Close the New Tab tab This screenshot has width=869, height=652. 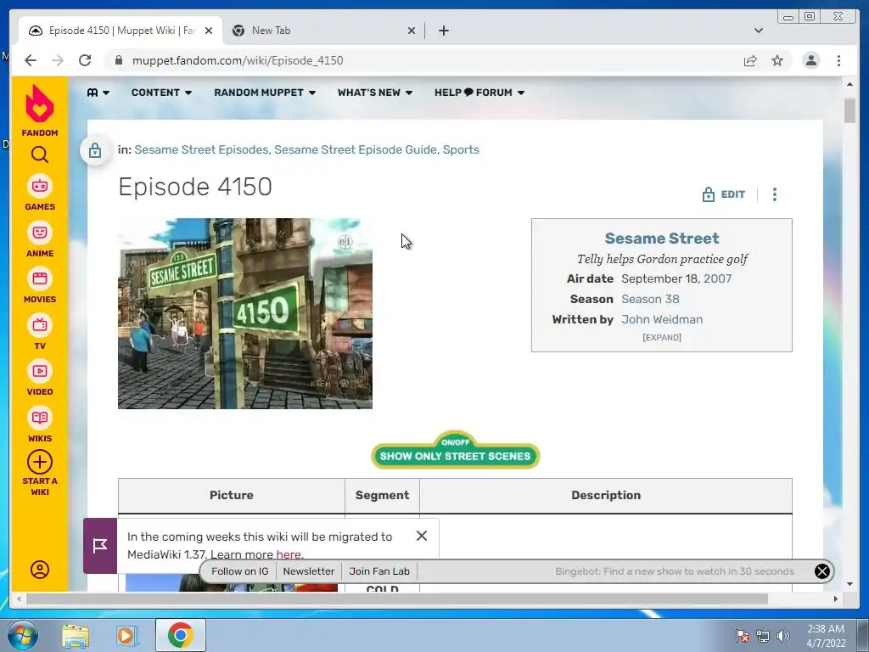(x=412, y=31)
